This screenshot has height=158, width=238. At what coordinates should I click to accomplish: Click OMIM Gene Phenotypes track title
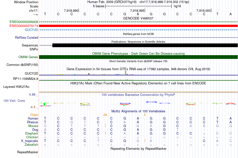(x=138, y=53)
